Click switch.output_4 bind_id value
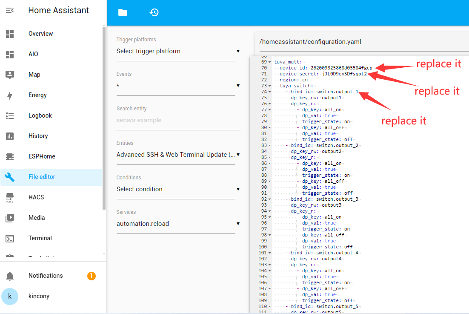Viewport: 469px width, 314px height. coord(337,253)
